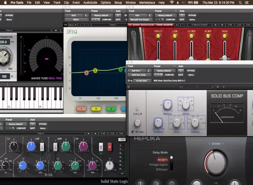Click previous preset arrow in Tone Shaper toolbar
Viewport: 253px width, 185px height.
click(215, 25)
